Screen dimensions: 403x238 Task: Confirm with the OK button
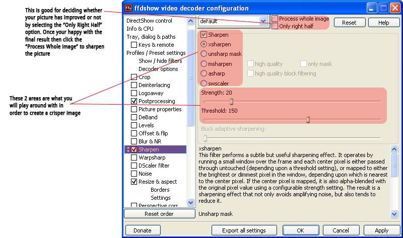pyautogui.click(x=301, y=230)
